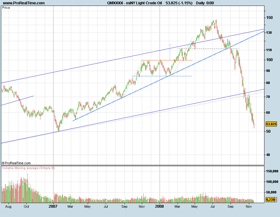This screenshot has width=280, height=217.
Task: Click the Price panel label
Action: [x=6, y=8]
